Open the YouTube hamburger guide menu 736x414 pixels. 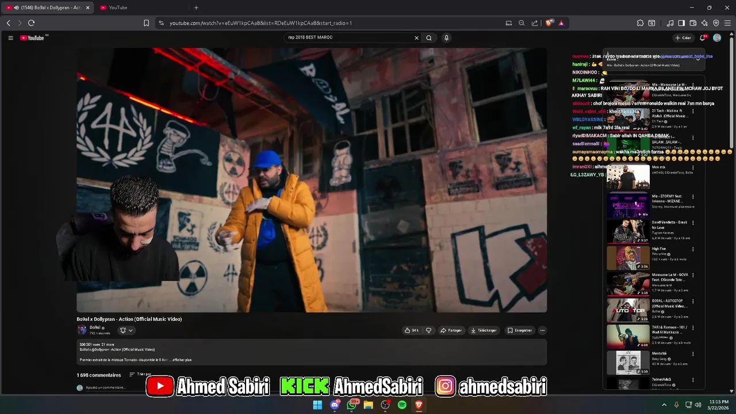click(10, 38)
